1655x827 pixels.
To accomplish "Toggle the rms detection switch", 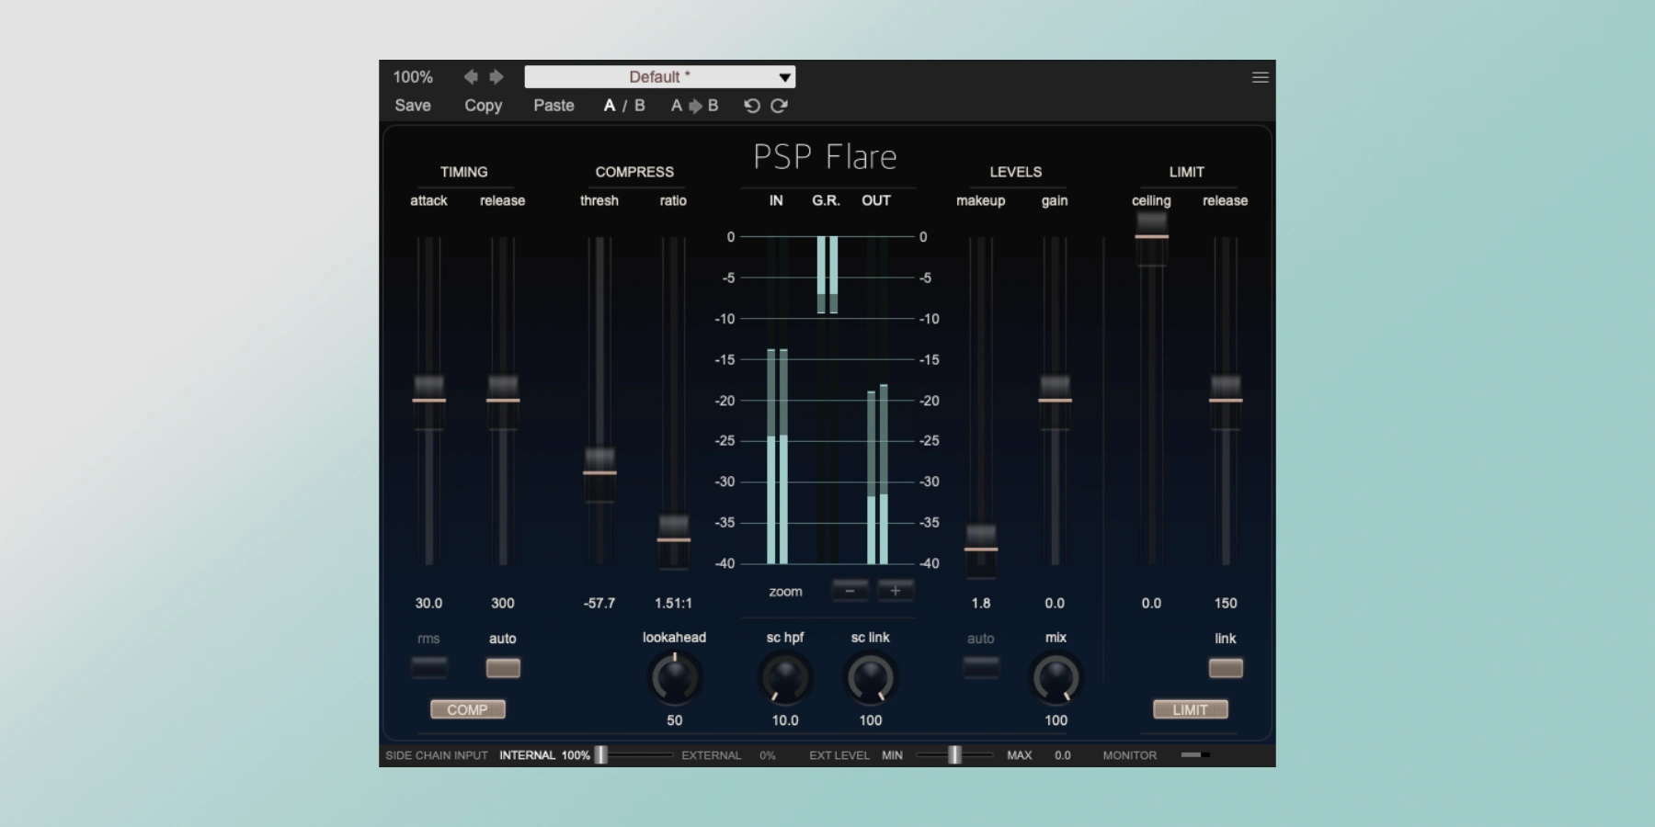I will [428, 668].
